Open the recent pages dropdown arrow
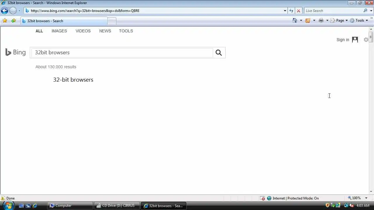374x210 pixels. pyautogui.click(x=19, y=11)
